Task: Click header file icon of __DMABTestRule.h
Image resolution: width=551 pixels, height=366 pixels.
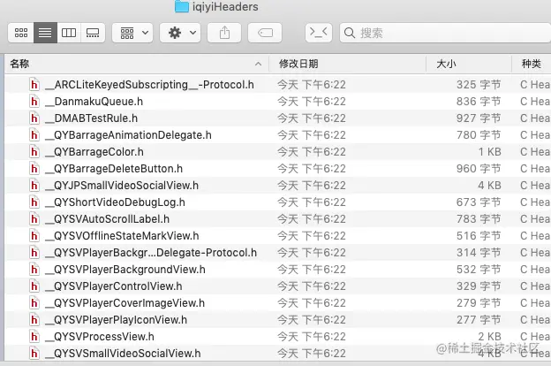Action: (34, 118)
